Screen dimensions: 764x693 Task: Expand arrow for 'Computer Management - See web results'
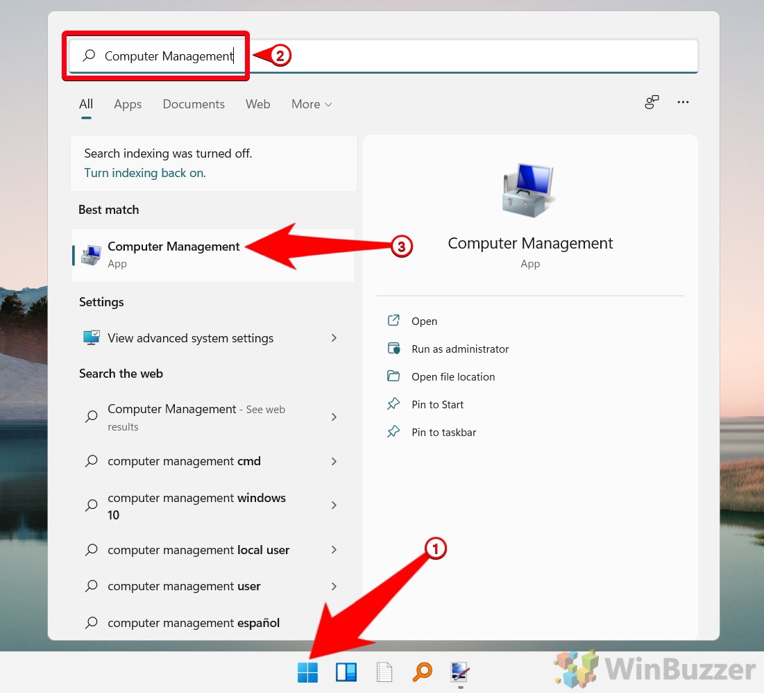pyautogui.click(x=334, y=417)
